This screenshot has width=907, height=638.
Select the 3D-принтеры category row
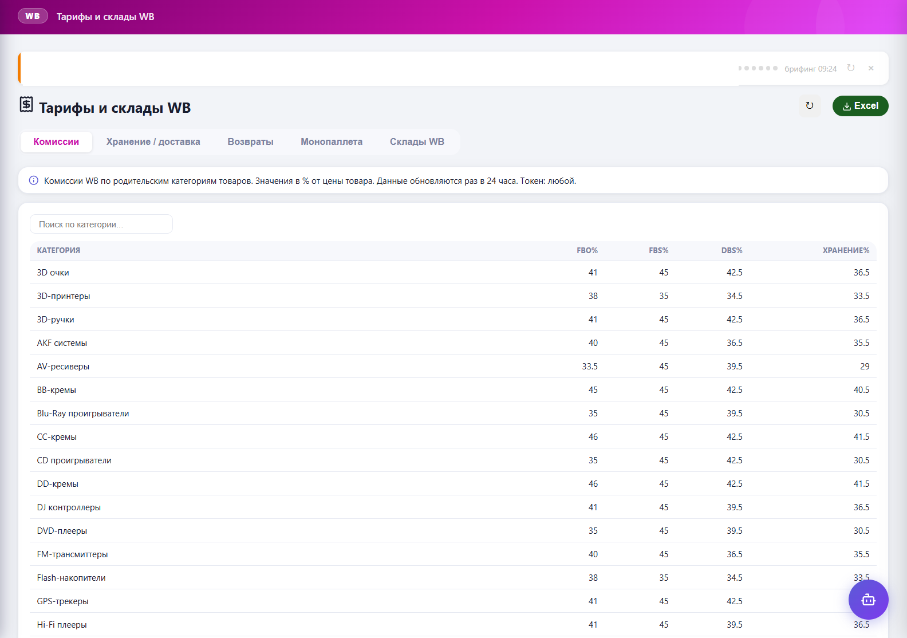pyautogui.click(x=453, y=296)
